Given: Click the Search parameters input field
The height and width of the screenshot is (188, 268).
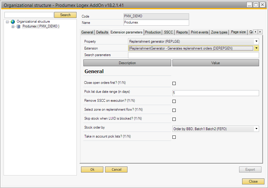Looking at the screenshot, I should [193, 55].
